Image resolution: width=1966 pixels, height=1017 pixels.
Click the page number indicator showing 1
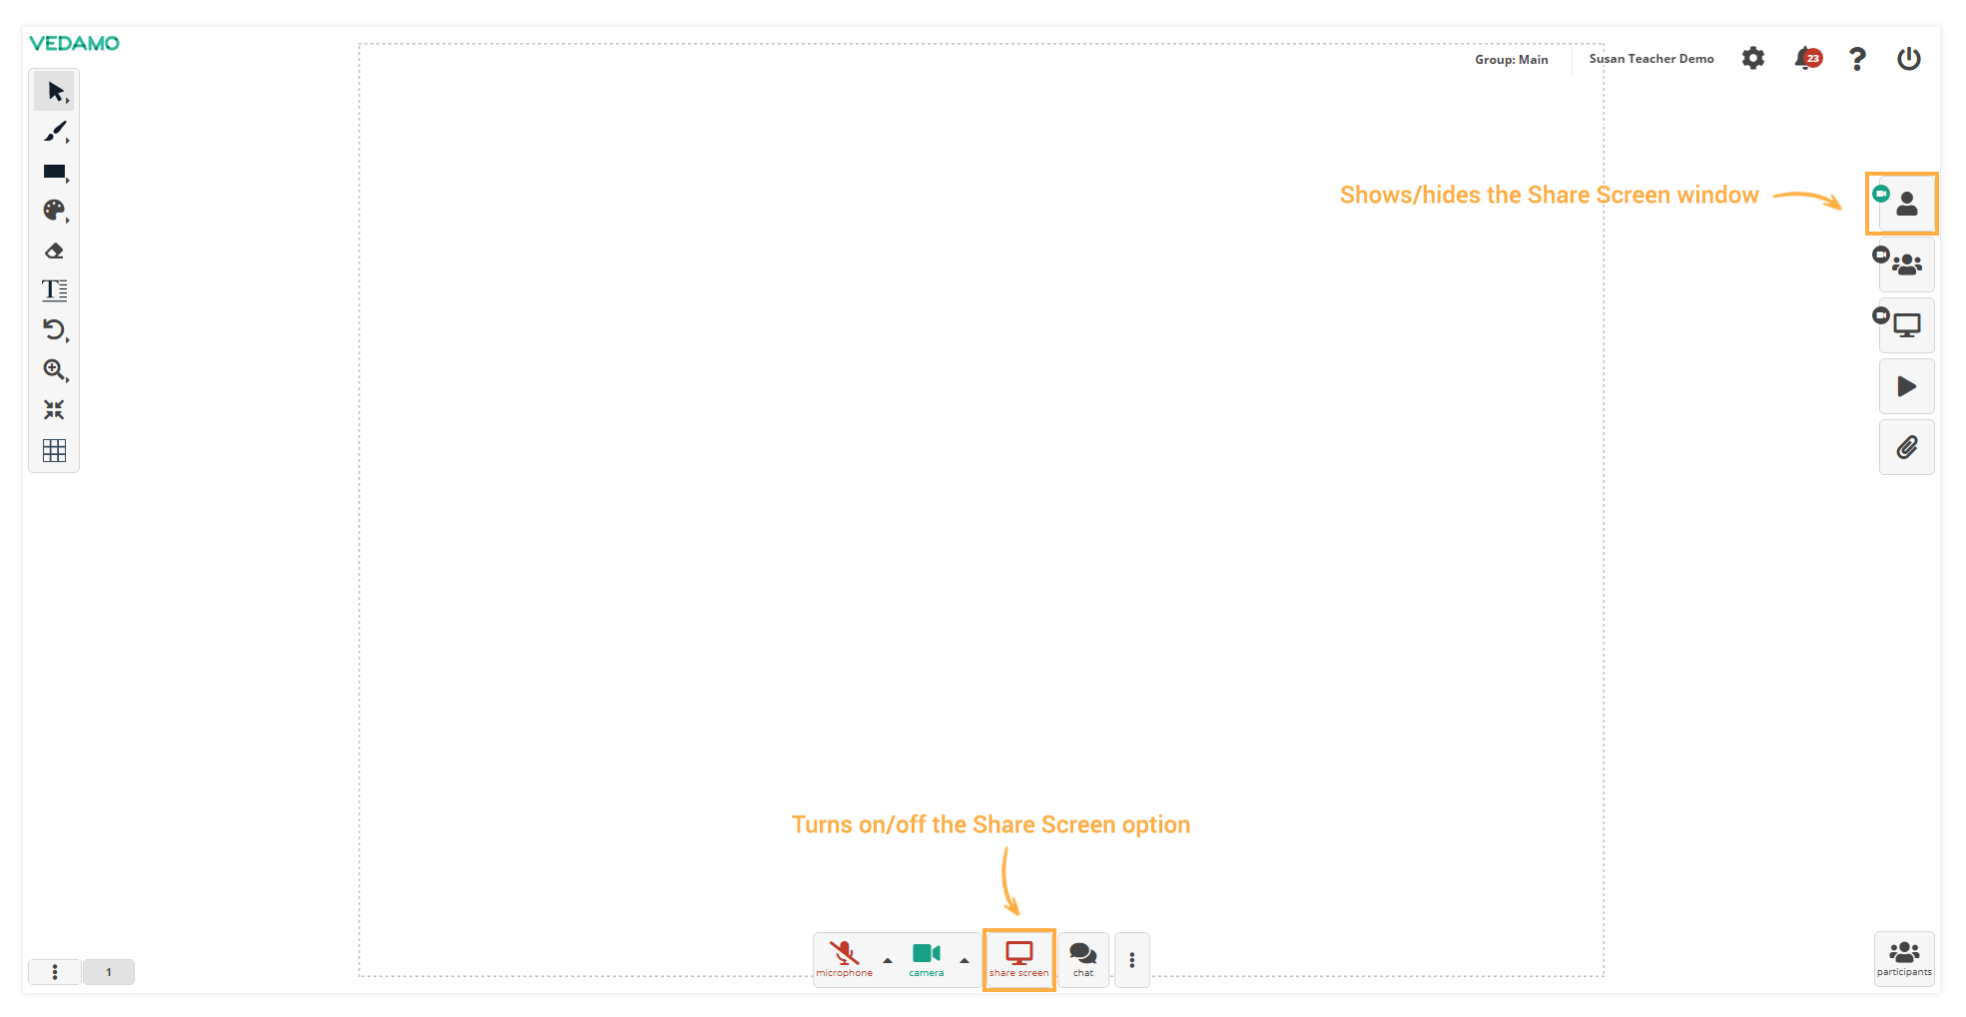pos(108,971)
